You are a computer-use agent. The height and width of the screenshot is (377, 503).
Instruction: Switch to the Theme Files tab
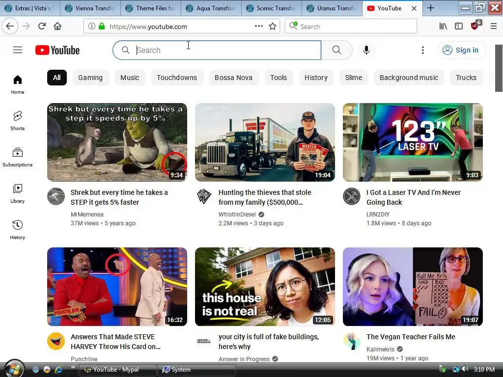pos(151,8)
